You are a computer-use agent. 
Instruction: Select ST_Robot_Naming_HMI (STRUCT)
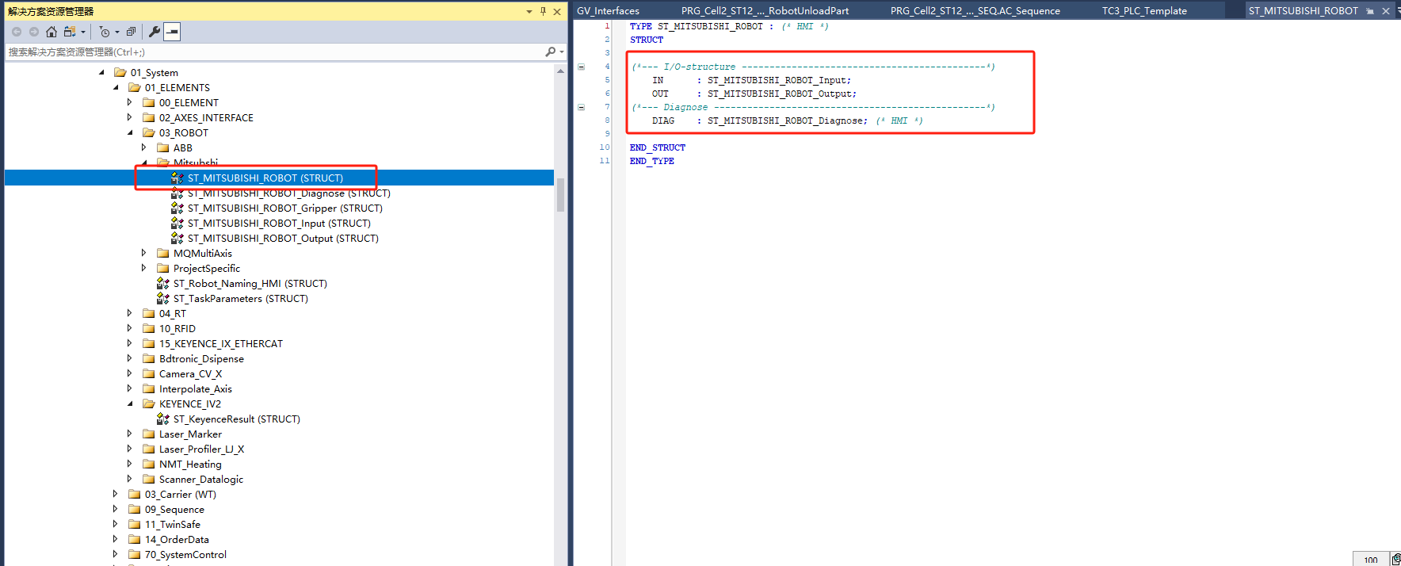(250, 283)
